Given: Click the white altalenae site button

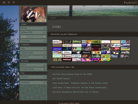Looking at the screenshot, I should 67,52.
